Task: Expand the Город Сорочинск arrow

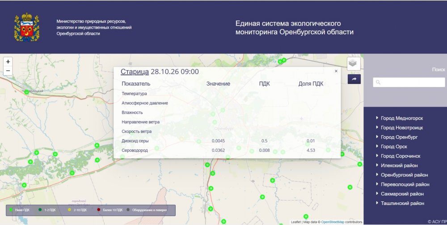Action: click(x=377, y=155)
